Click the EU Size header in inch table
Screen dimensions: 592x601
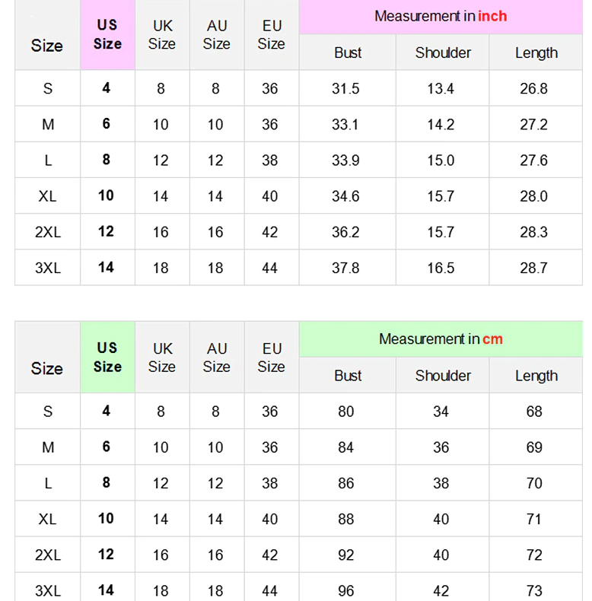click(x=271, y=35)
